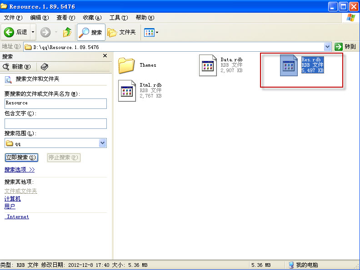Open the 收藏(A) menu

point(92,18)
